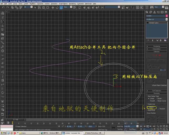Select the Linear vertex type radio
The image size is (169, 135).
click(149, 98)
